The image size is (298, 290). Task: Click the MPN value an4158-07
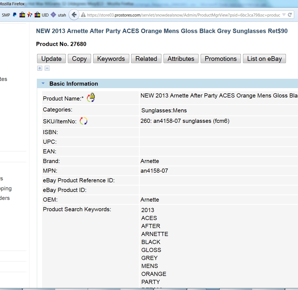(154, 170)
